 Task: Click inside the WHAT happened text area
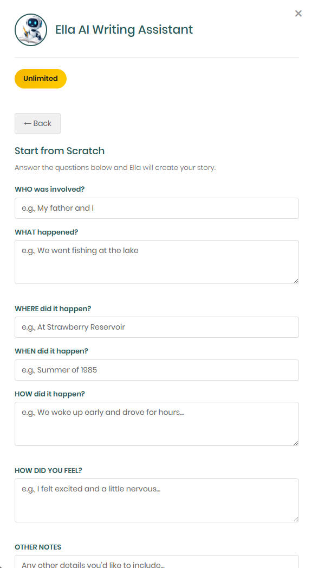point(157,262)
